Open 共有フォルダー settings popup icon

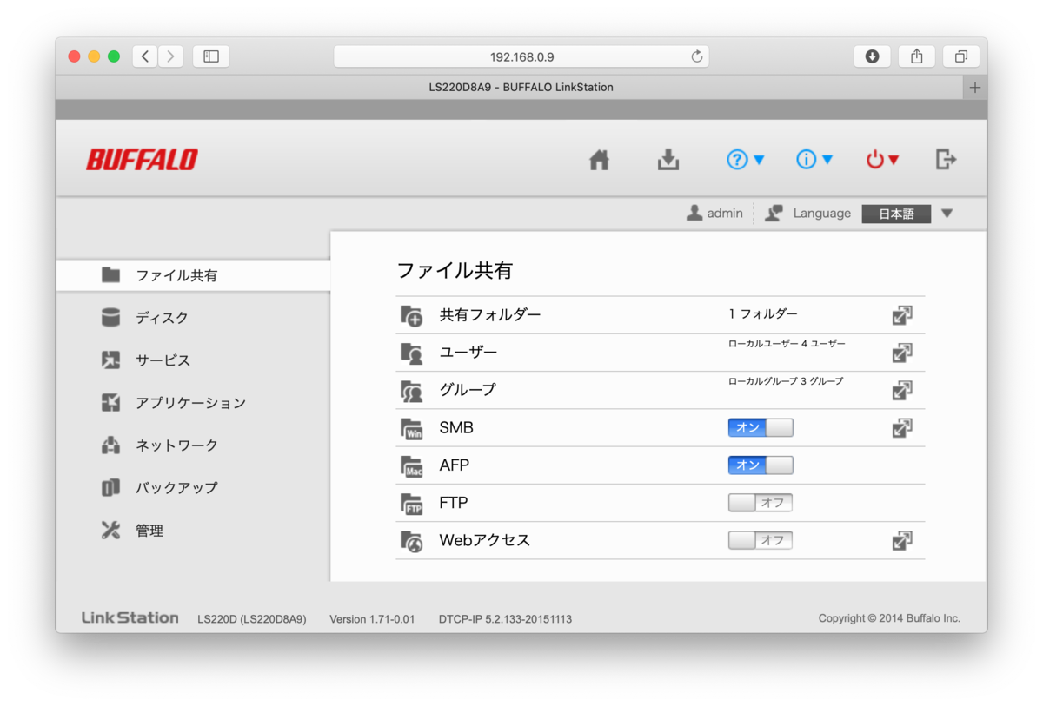coord(902,315)
